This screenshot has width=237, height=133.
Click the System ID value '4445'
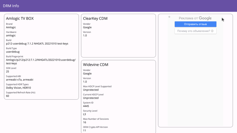pyautogui.click(x=86, y=106)
